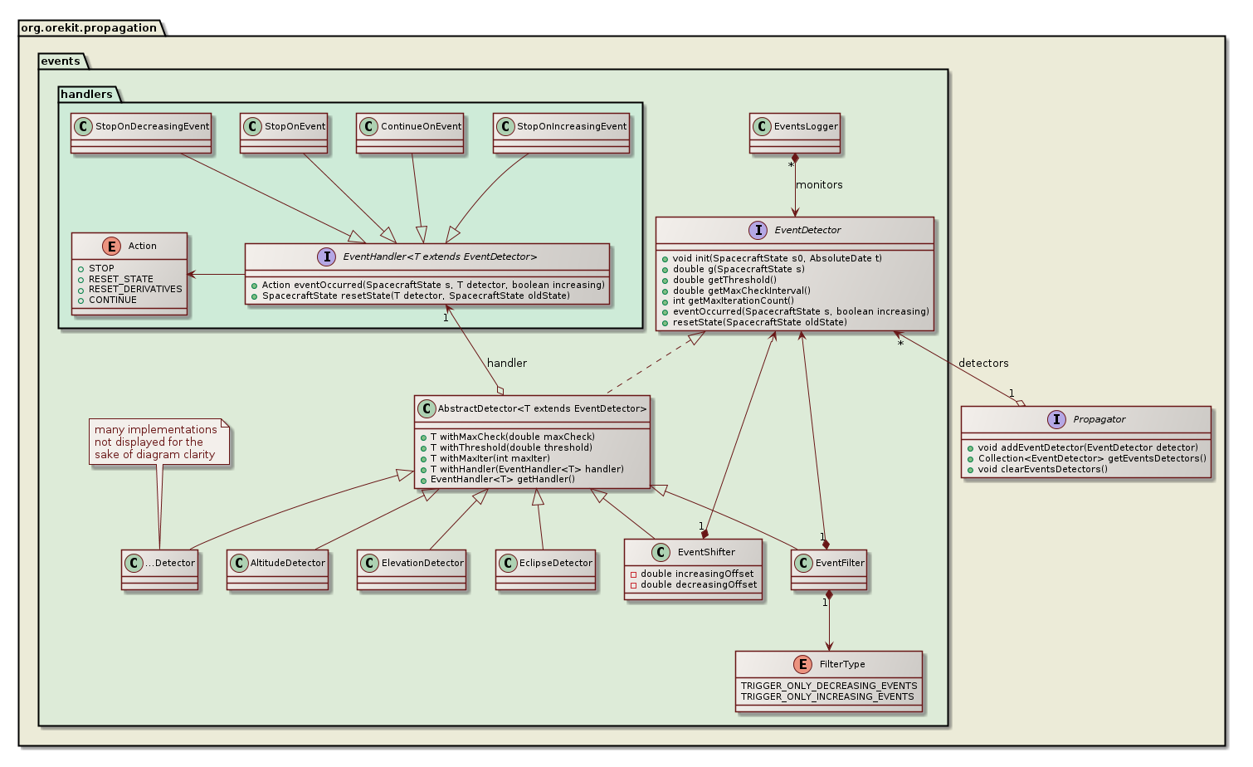Screen dimensions: 1253x767
Task: Click the class icon on StopOnDecreasingEvent
Action: pos(83,127)
